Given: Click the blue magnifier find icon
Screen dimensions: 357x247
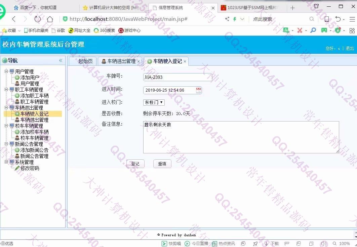Looking at the screenshot, I should click(x=313, y=30).
